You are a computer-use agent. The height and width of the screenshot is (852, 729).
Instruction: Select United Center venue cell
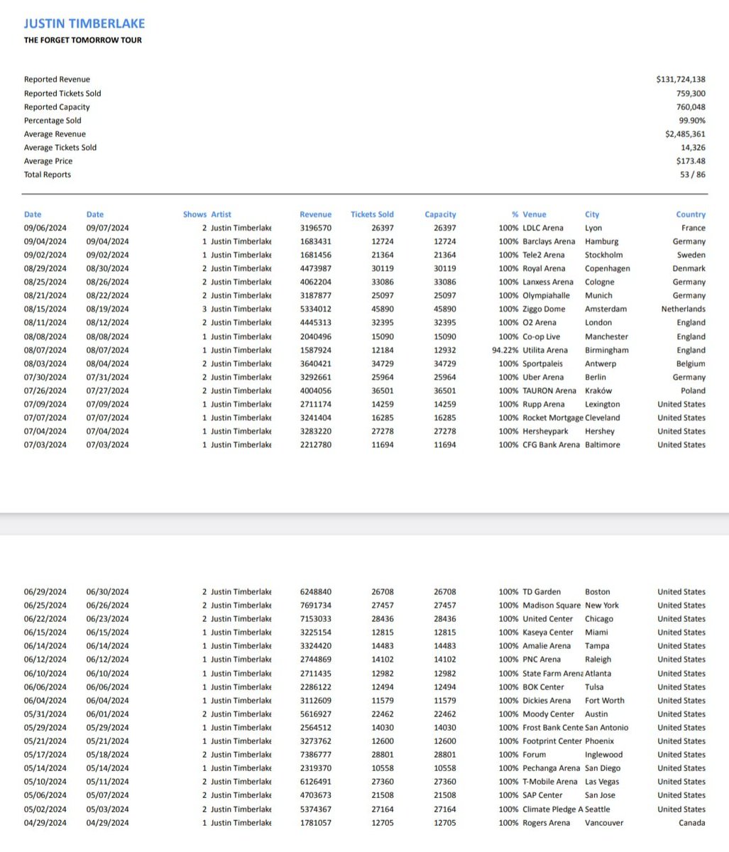click(547, 618)
